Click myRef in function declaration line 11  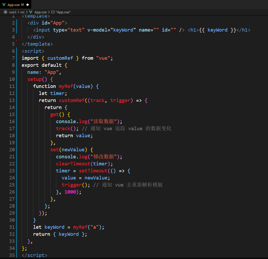click(66, 86)
